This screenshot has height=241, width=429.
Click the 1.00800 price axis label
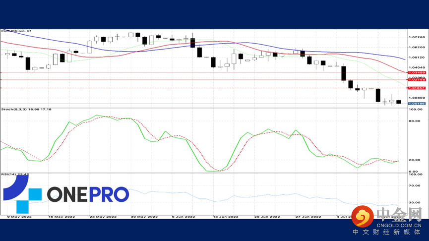coord(417,98)
